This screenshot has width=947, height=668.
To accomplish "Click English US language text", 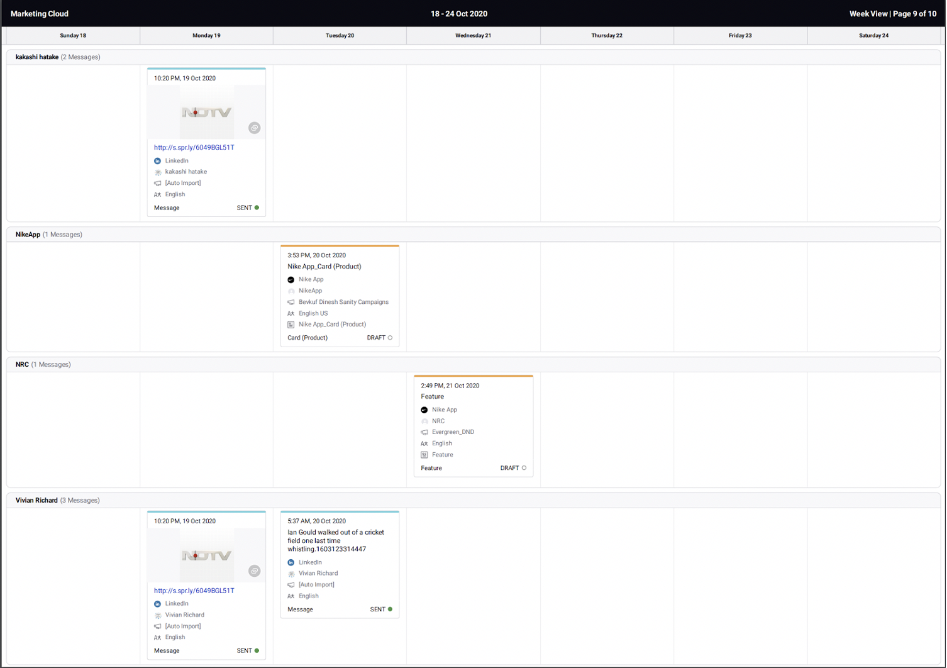I will (313, 314).
